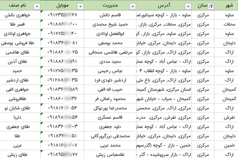Viewport: 238px width, 159px height.
Task: Select manager cell عباس رحیمی
Action: tap(110, 71)
